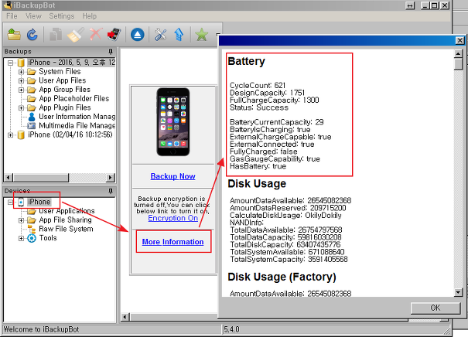Expand the User App Files folder
The width and height of the screenshot is (468, 337).
click(21, 81)
